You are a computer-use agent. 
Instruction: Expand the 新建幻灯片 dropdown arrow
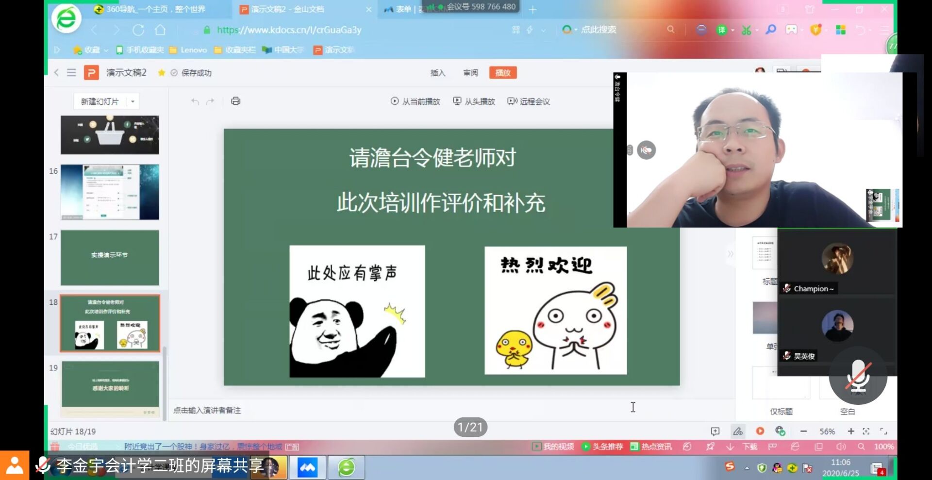133,101
